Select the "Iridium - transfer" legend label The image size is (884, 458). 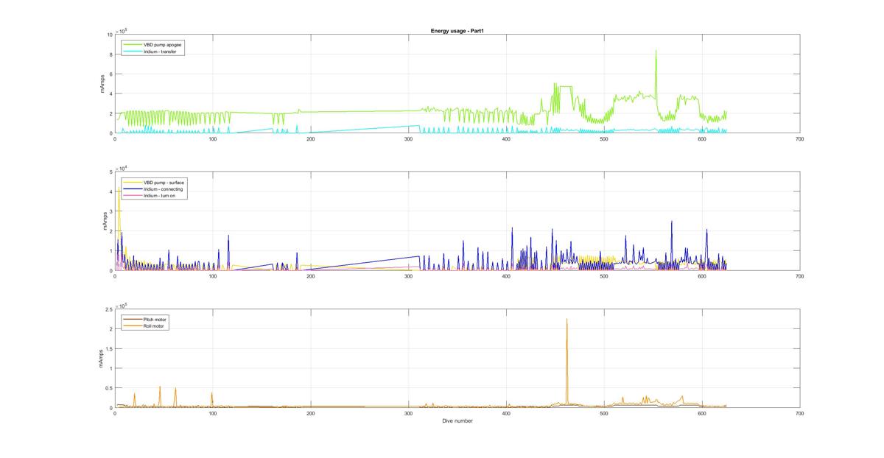[x=162, y=51]
